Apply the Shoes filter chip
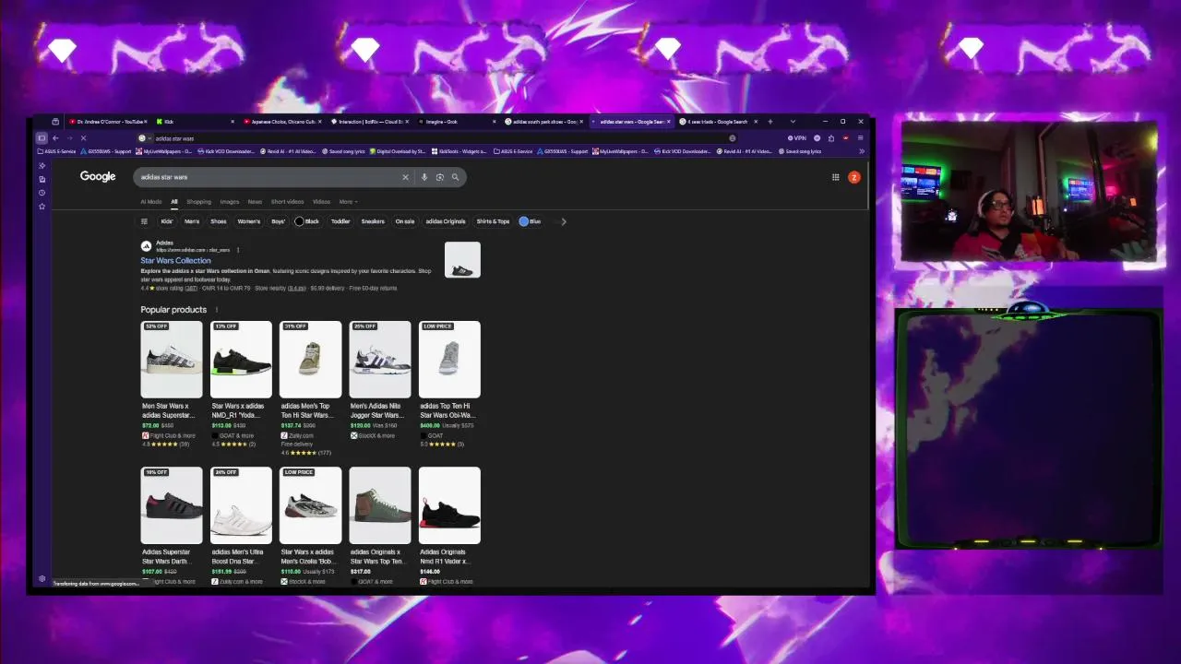This screenshot has height=664, width=1181. pyautogui.click(x=219, y=221)
